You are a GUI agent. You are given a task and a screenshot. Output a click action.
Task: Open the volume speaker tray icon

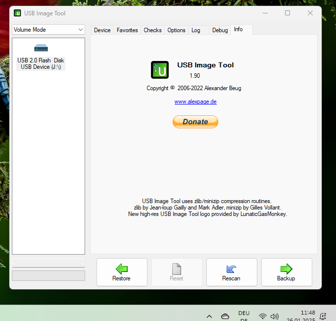275,316
